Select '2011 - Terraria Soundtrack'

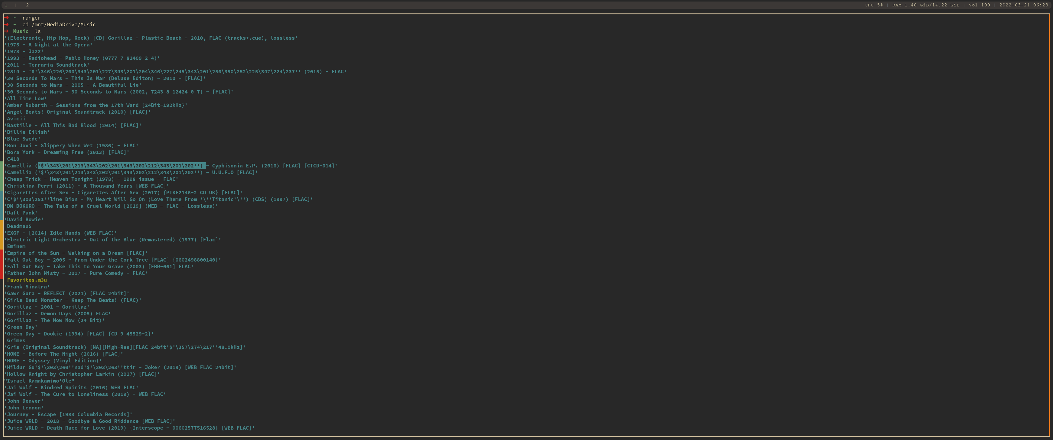[47, 65]
